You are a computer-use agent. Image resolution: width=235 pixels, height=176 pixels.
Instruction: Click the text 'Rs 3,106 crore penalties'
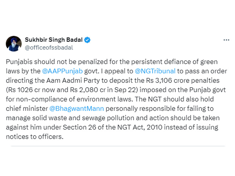click(183, 81)
